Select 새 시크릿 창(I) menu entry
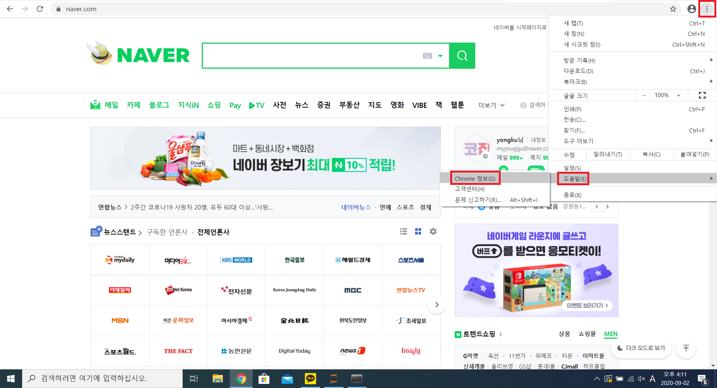 [x=633, y=44]
